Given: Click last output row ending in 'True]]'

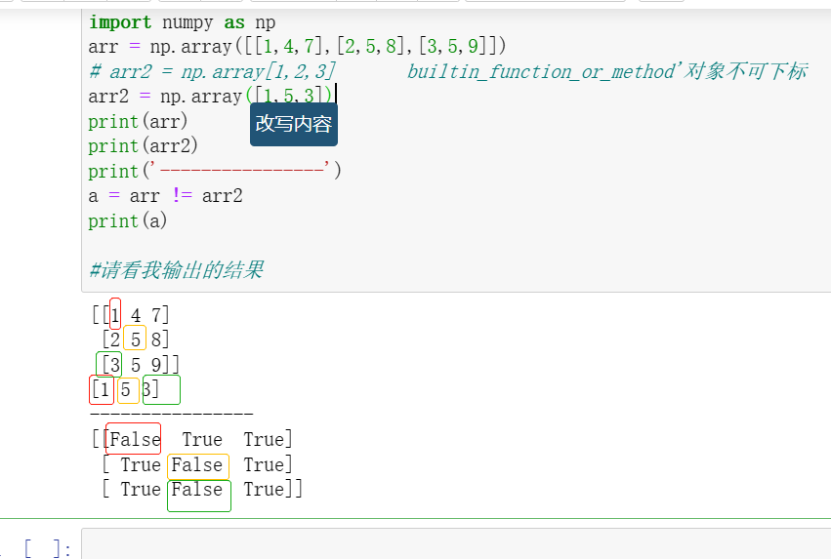Looking at the screenshot, I should click(x=202, y=489).
